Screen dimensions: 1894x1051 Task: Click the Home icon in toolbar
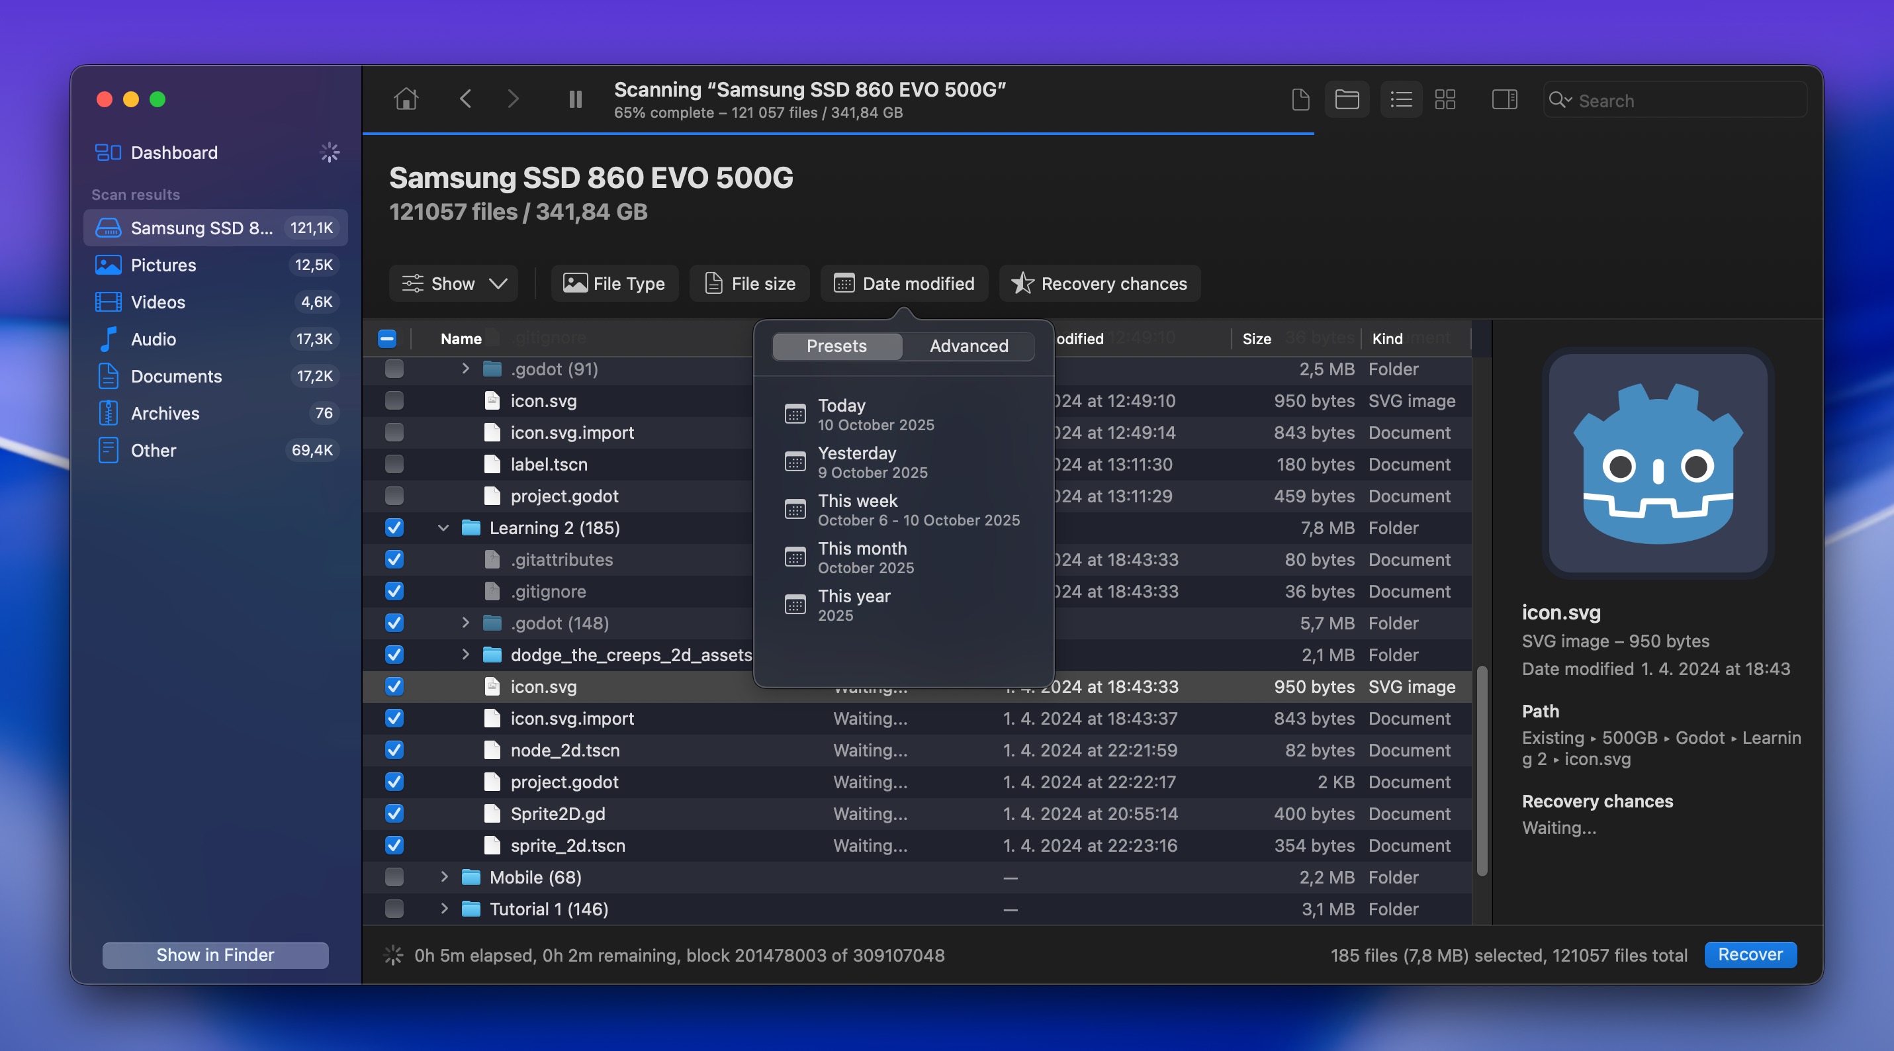(406, 99)
